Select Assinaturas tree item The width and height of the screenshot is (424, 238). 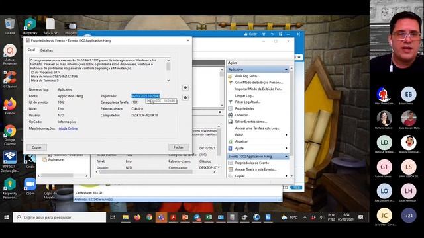click(56, 160)
